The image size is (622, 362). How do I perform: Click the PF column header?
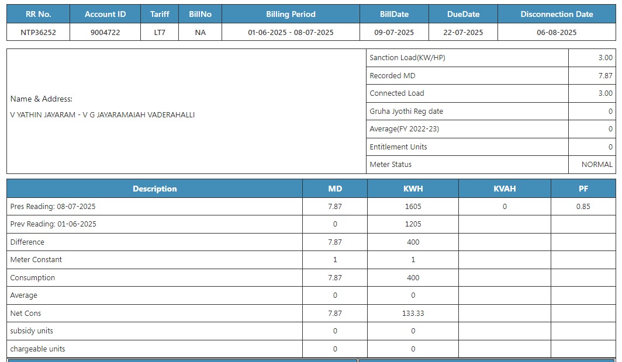coord(583,189)
